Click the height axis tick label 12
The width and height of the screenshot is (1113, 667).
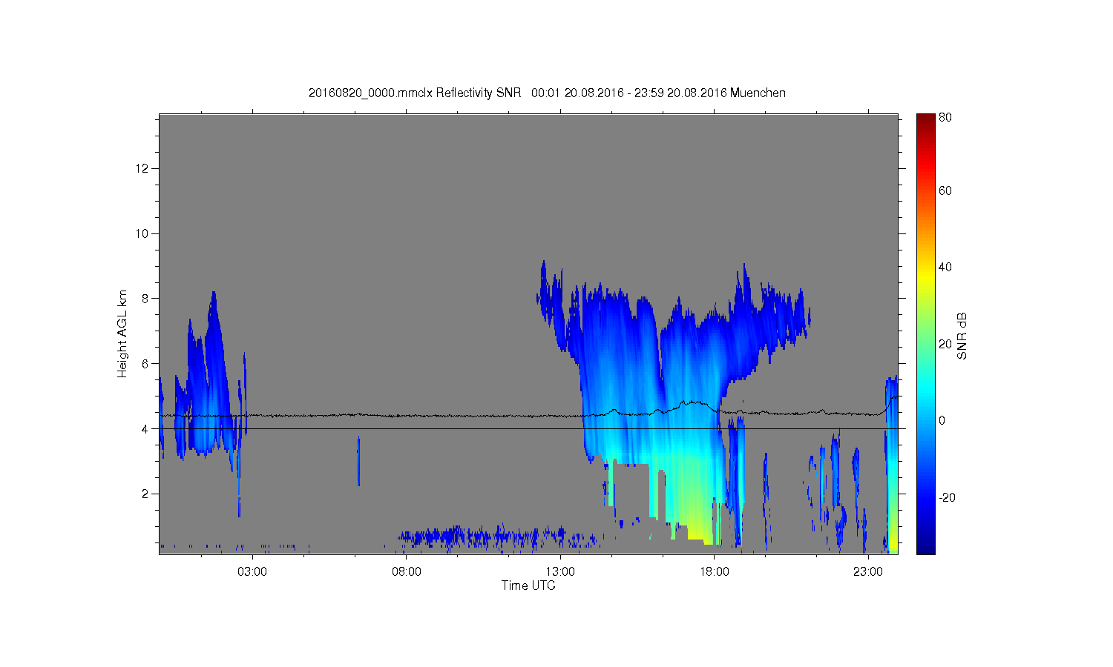(144, 169)
